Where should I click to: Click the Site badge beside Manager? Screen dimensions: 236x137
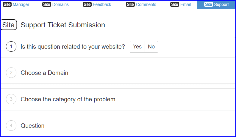tap(7, 4)
